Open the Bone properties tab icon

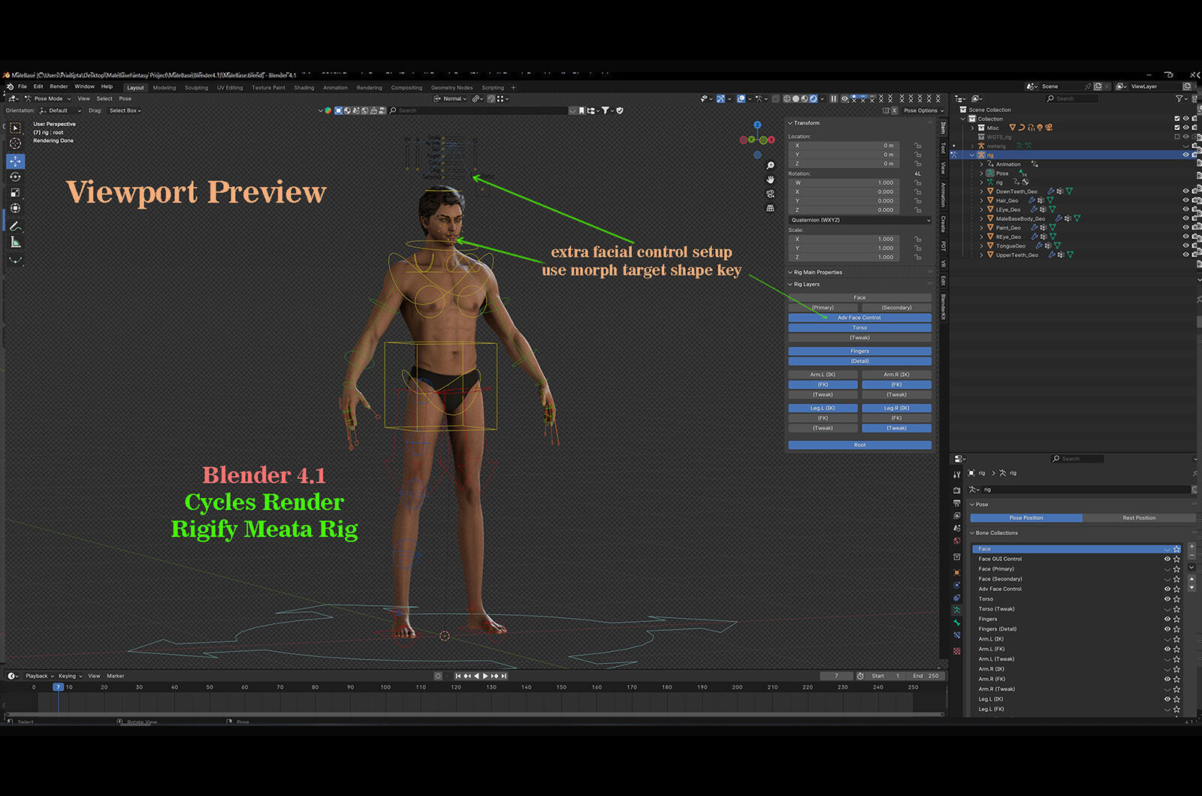point(956,623)
